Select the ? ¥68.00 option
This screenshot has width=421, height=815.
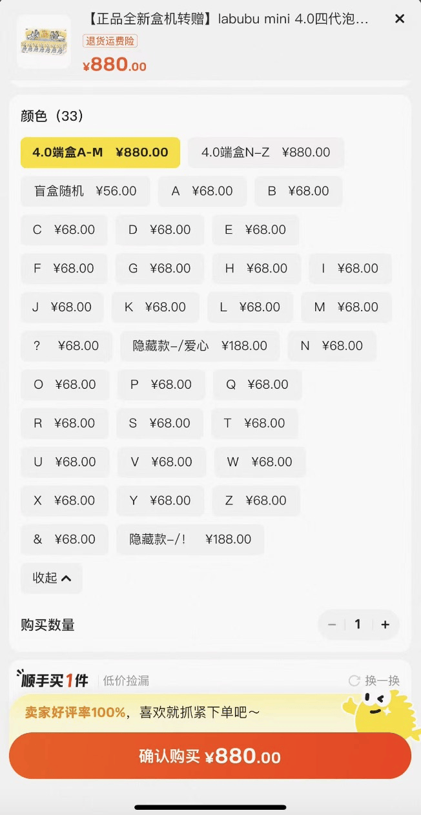coord(66,346)
